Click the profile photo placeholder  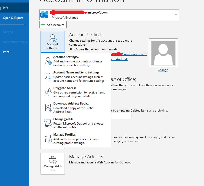pyautogui.click(x=163, y=53)
